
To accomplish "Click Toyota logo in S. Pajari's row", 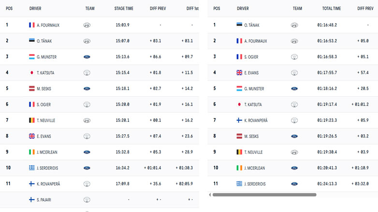I will [87, 199].
